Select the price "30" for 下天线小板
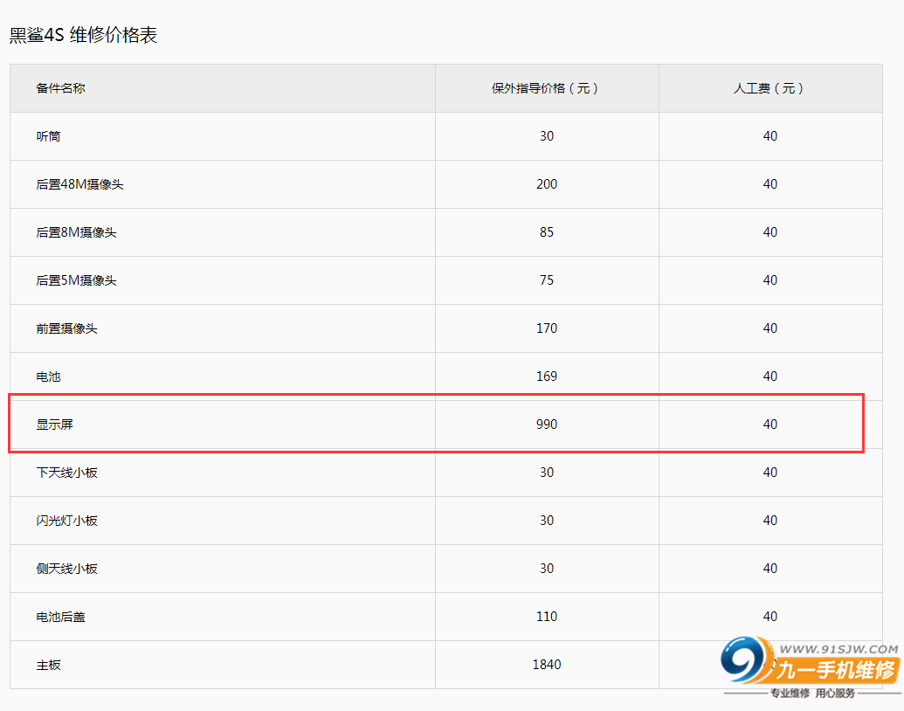 [x=547, y=473]
